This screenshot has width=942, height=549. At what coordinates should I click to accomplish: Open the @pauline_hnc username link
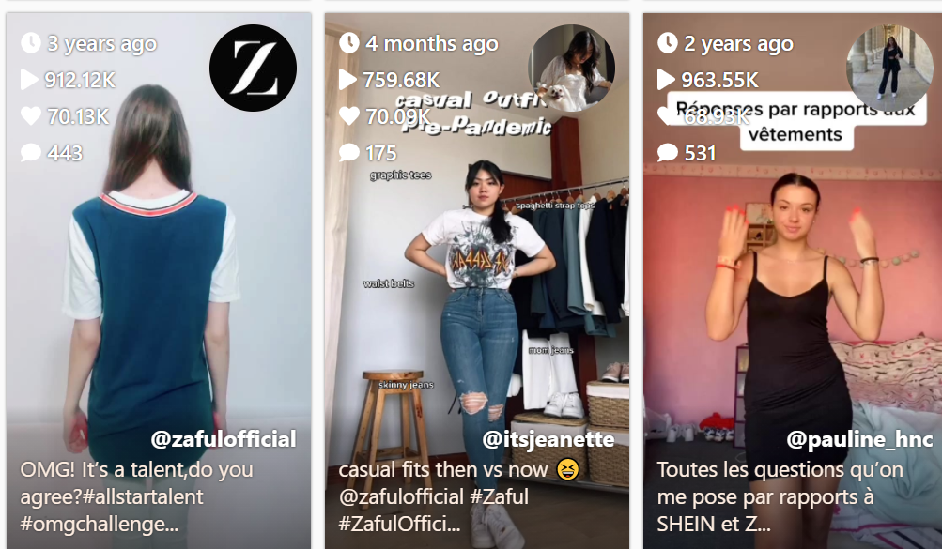(x=859, y=439)
